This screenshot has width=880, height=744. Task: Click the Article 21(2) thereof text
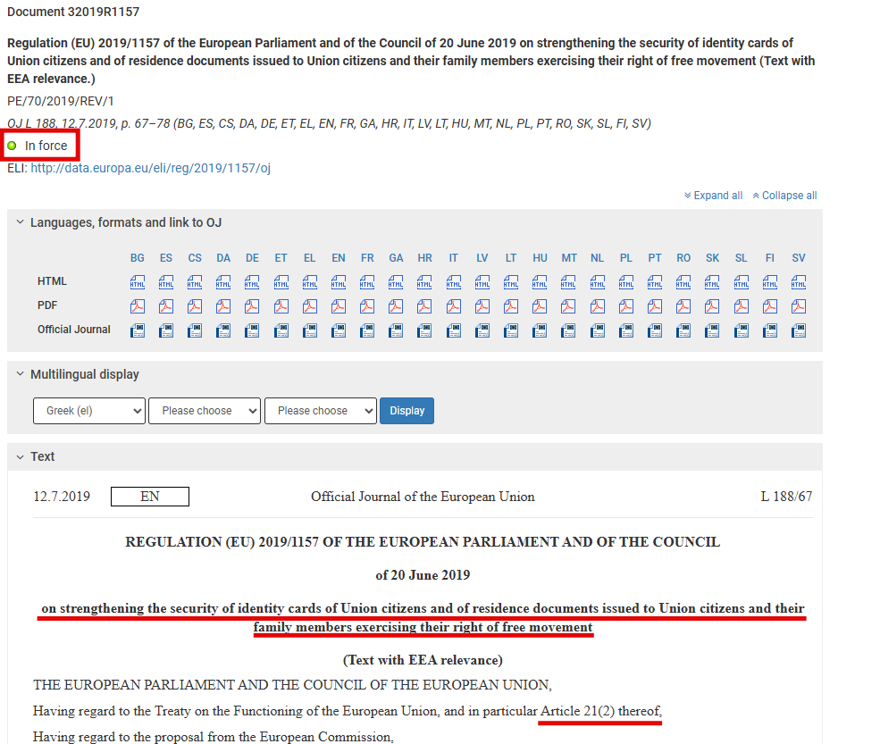click(600, 712)
